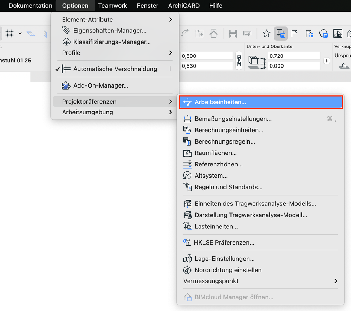Close the open Optionen menu

click(75, 6)
